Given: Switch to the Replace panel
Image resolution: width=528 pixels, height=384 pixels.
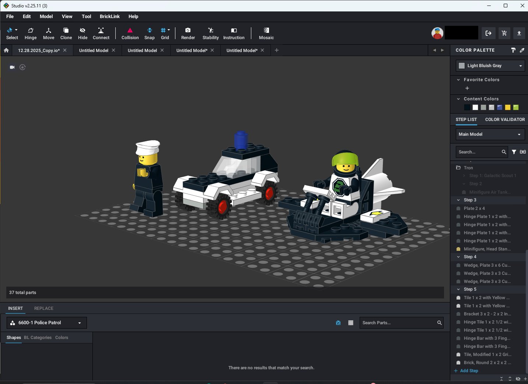Looking at the screenshot, I should tap(43, 308).
